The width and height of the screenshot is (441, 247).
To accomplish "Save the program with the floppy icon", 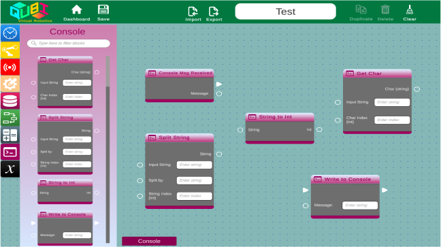I will pyautogui.click(x=103, y=10).
